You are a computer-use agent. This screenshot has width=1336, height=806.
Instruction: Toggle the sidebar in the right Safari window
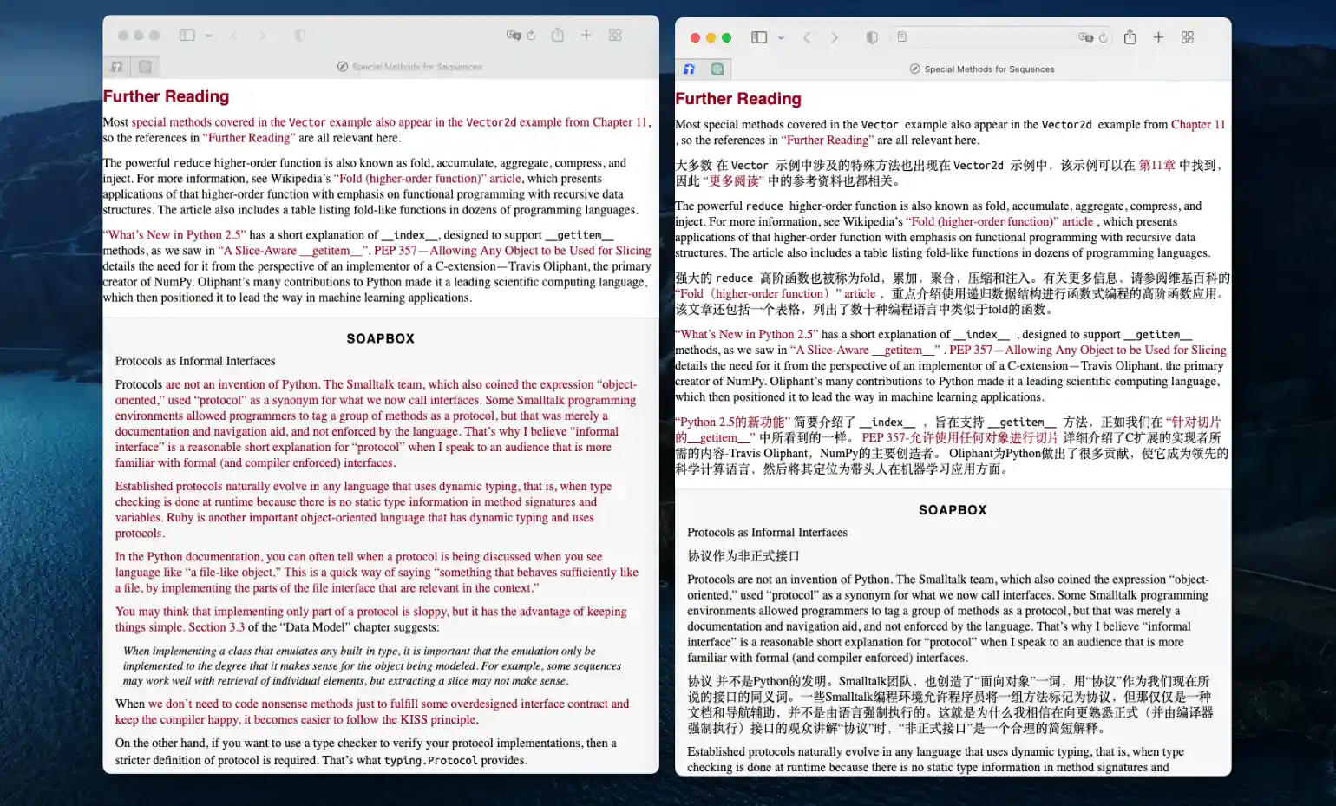pos(759,37)
